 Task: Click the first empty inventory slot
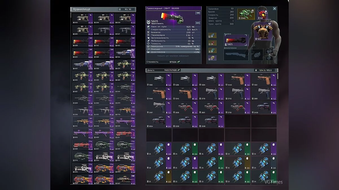click(237, 121)
